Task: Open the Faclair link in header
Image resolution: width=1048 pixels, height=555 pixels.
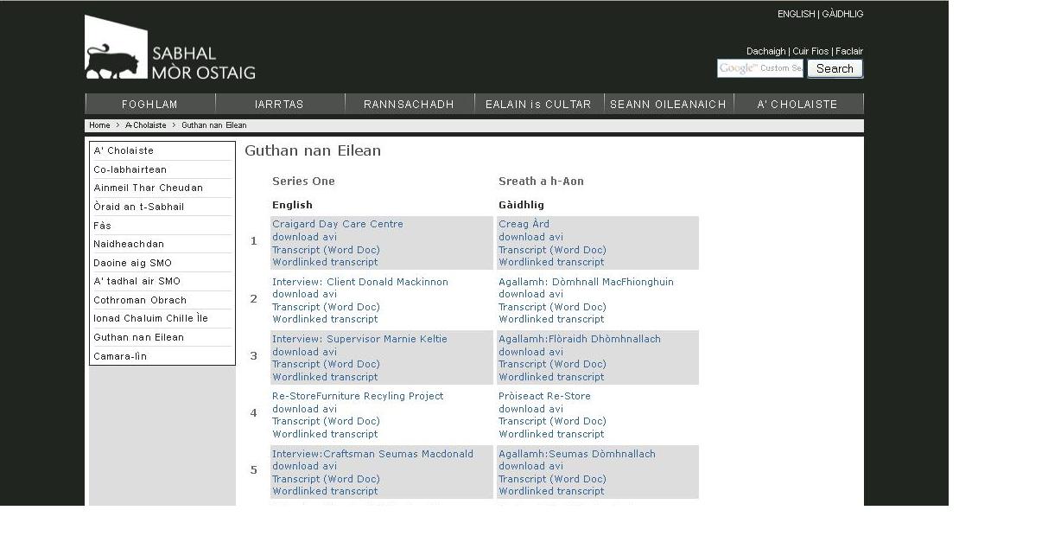Action: [849, 51]
